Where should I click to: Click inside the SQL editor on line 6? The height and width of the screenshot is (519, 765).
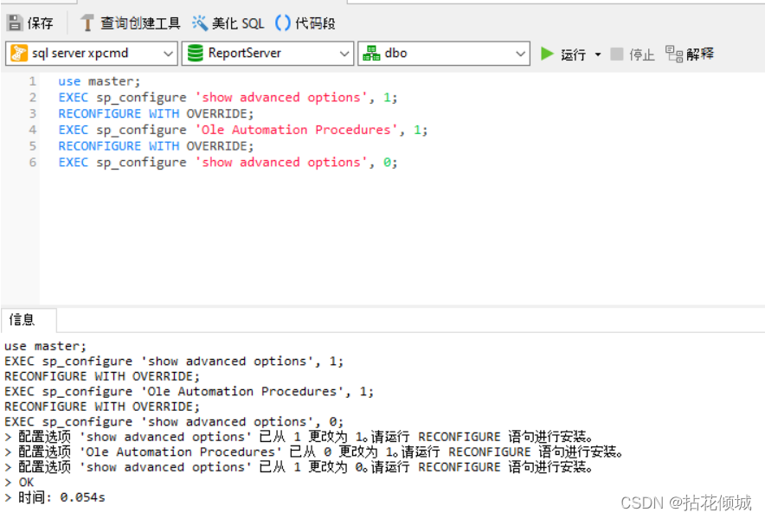pyautogui.click(x=216, y=162)
